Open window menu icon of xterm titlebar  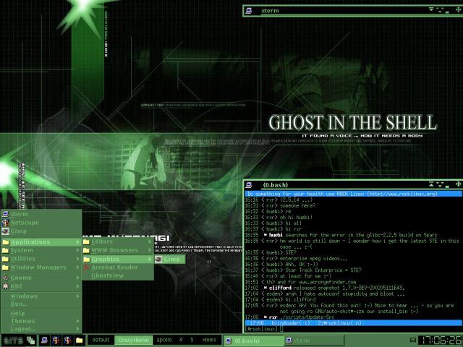(x=249, y=11)
